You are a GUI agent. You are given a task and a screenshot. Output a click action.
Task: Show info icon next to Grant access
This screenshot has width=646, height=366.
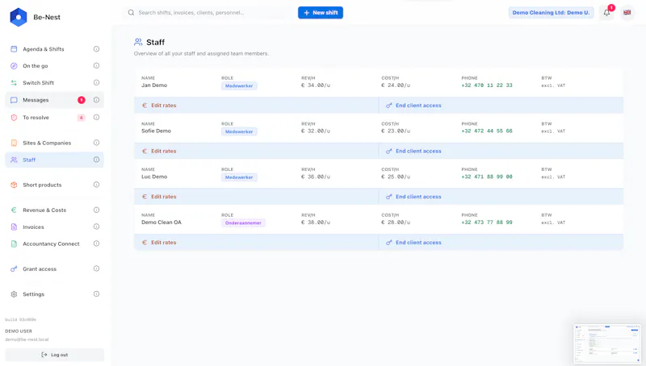pyautogui.click(x=96, y=268)
